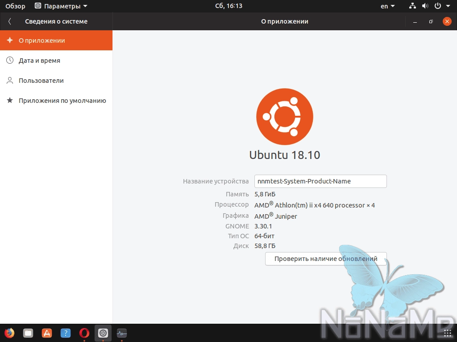Image resolution: width=457 pixels, height=342 pixels.
Task: Click the Ubuntu logo image
Action: pyautogui.click(x=284, y=117)
